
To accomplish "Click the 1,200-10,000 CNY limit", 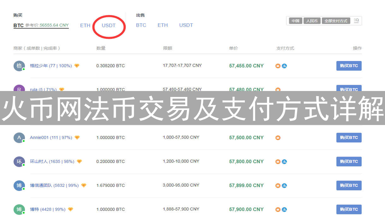I will (x=181, y=161).
